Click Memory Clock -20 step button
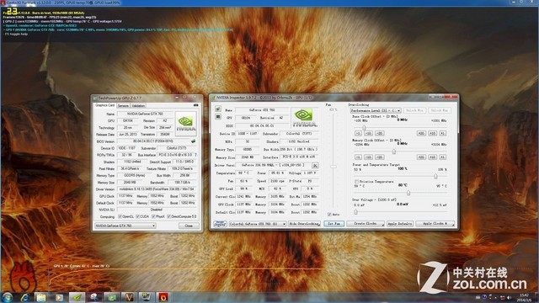 (x=380, y=157)
